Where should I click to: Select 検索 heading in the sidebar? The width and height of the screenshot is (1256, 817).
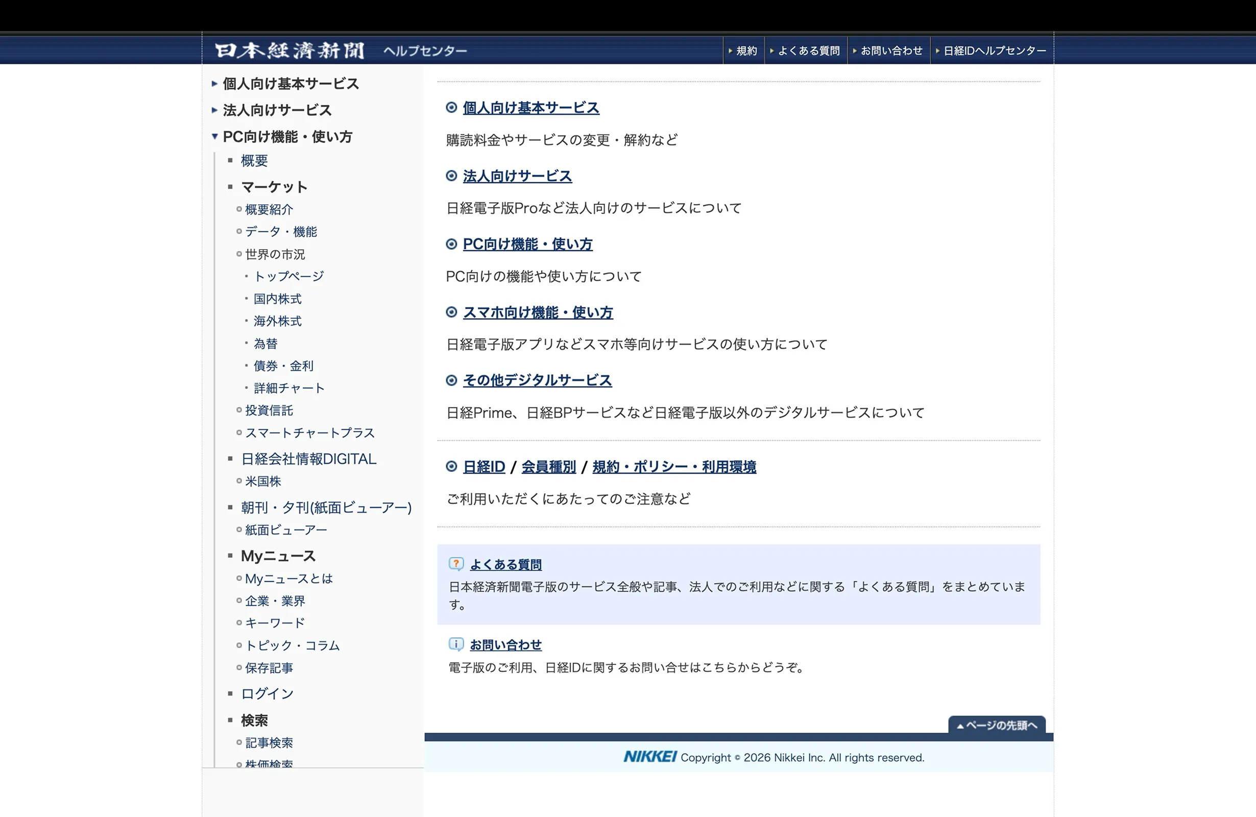[x=254, y=720]
